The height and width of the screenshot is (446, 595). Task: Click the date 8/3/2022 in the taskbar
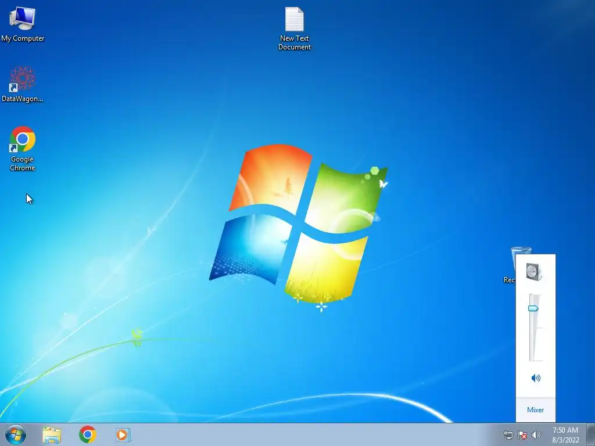tap(565, 440)
